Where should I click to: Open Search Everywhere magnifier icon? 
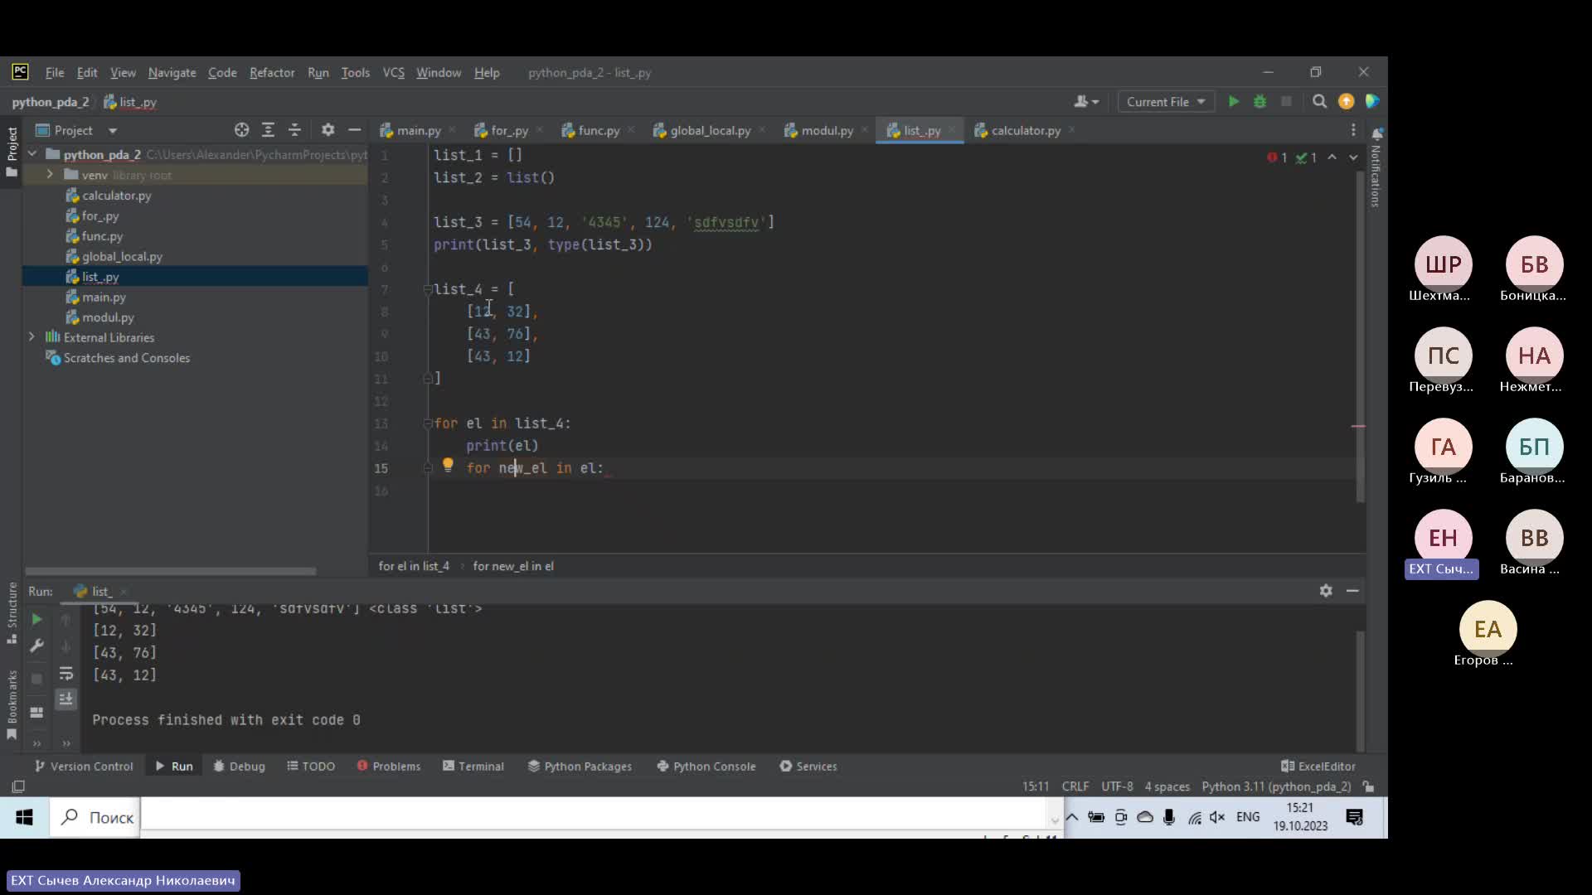pyautogui.click(x=1319, y=101)
